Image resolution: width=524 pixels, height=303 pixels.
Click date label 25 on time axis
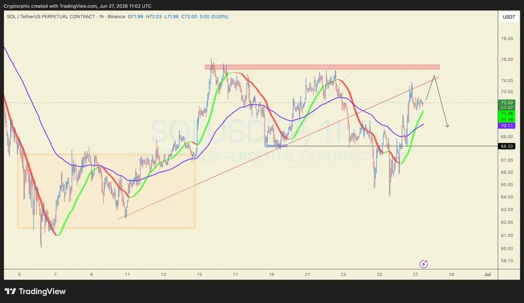coord(380,275)
